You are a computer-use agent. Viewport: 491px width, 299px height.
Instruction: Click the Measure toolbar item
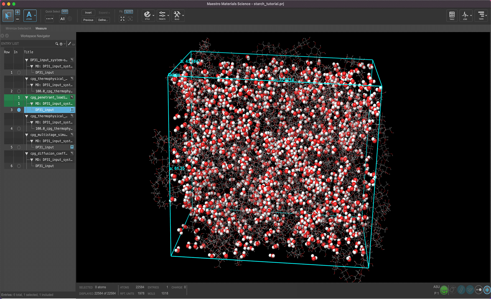[x=41, y=29]
